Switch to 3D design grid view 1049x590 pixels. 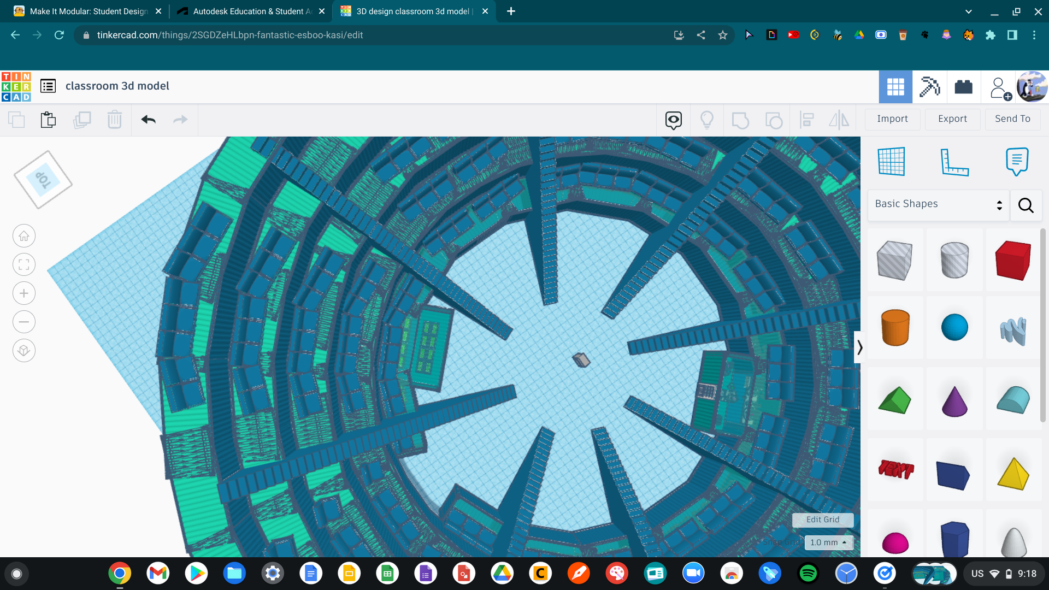[895, 87]
